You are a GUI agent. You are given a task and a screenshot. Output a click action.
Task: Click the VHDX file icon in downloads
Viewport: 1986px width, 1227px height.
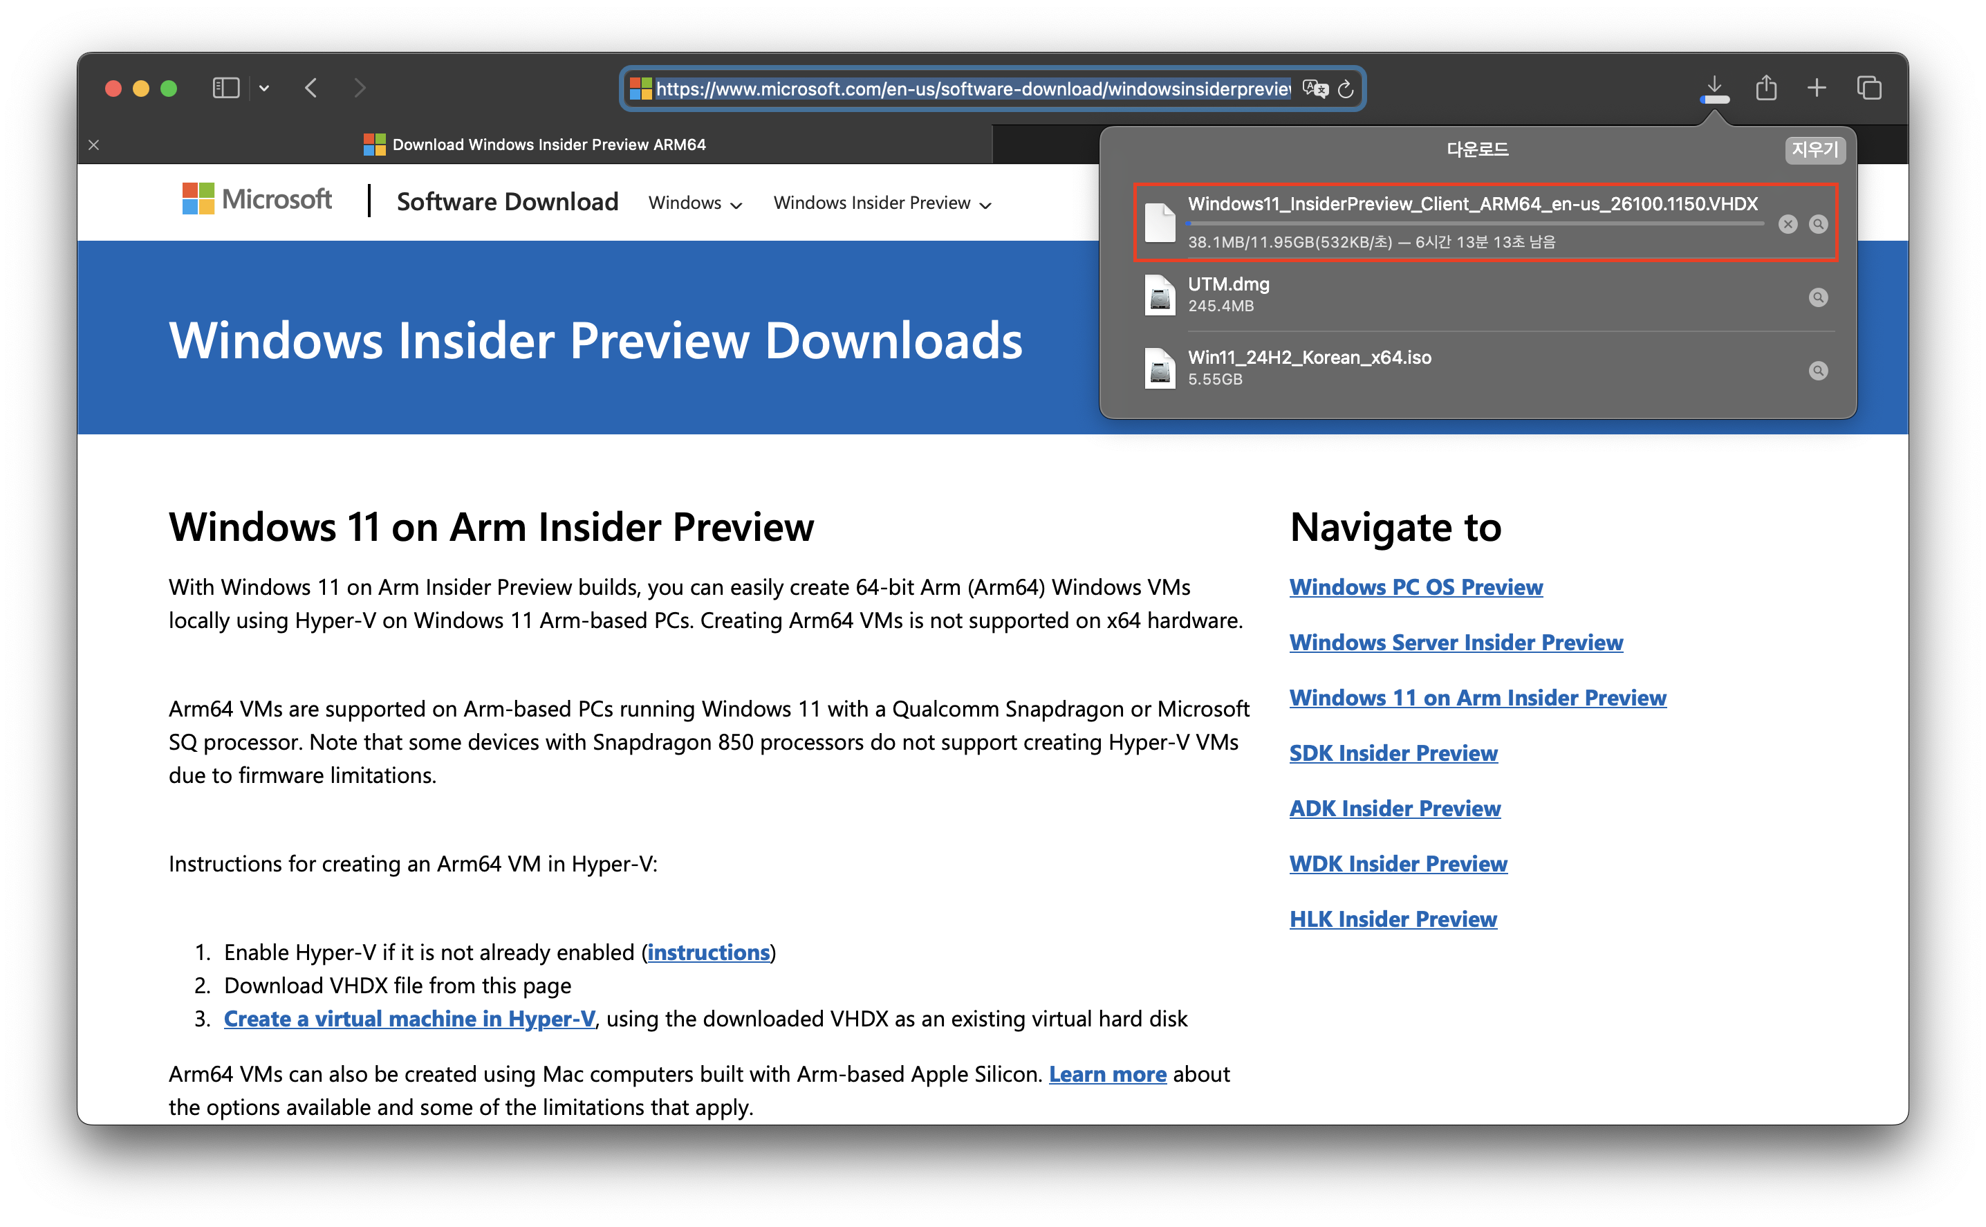tap(1160, 222)
